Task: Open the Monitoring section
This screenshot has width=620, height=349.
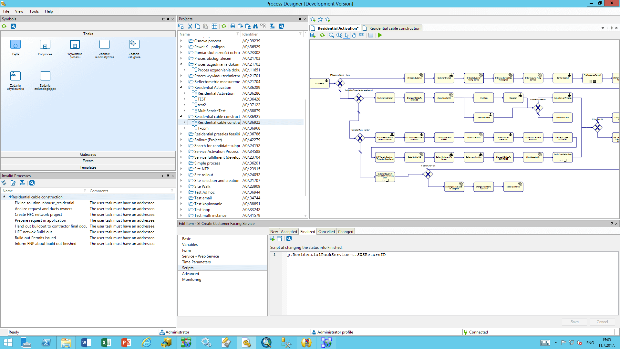Action: pos(191,280)
